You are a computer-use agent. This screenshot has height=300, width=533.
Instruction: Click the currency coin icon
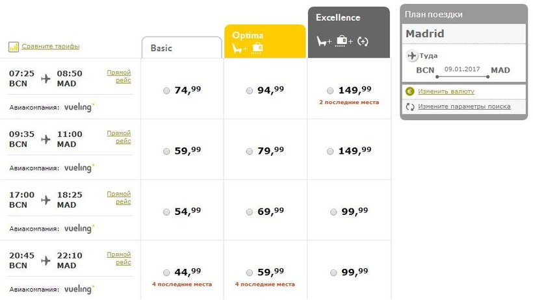(410, 92)
